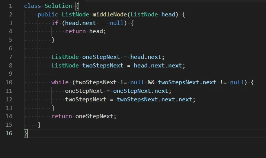The image size is (266, 158).
Task: Click 'head.next.next;' on line 8
Action: (x=160, y=66)
